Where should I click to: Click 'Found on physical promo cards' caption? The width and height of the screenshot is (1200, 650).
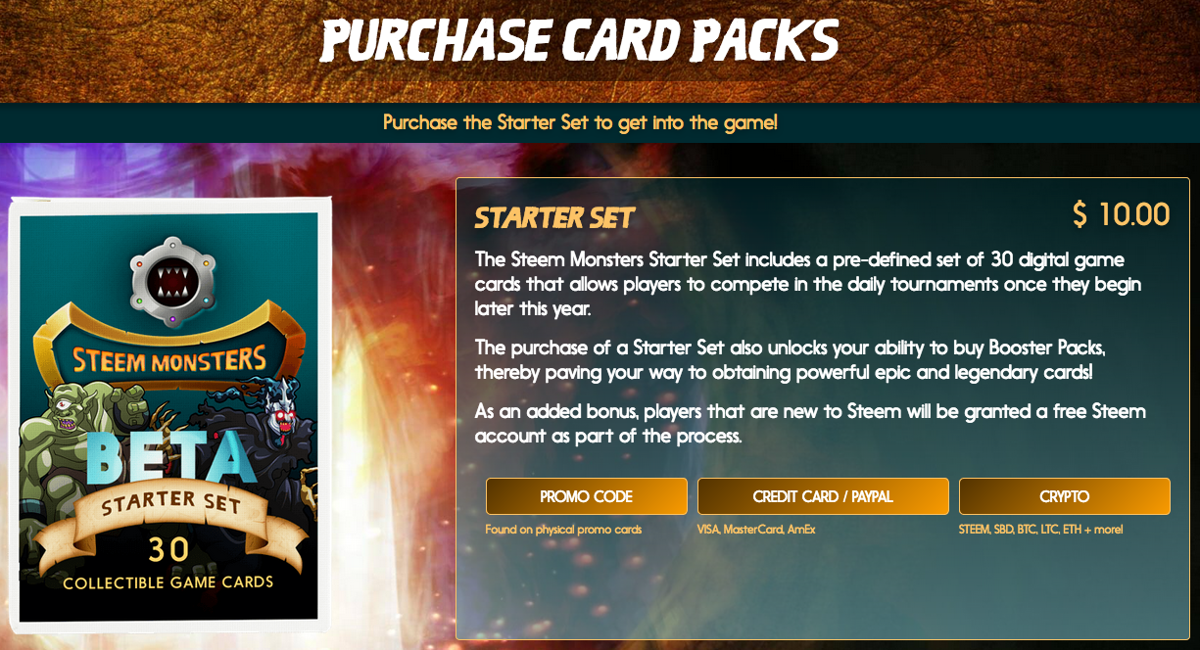(x=563, y=530)
